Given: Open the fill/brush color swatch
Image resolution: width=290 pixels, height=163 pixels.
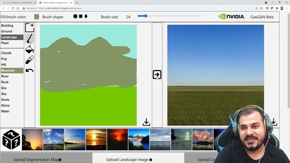Looking at the screenshot, I should [x=37, y=17].
